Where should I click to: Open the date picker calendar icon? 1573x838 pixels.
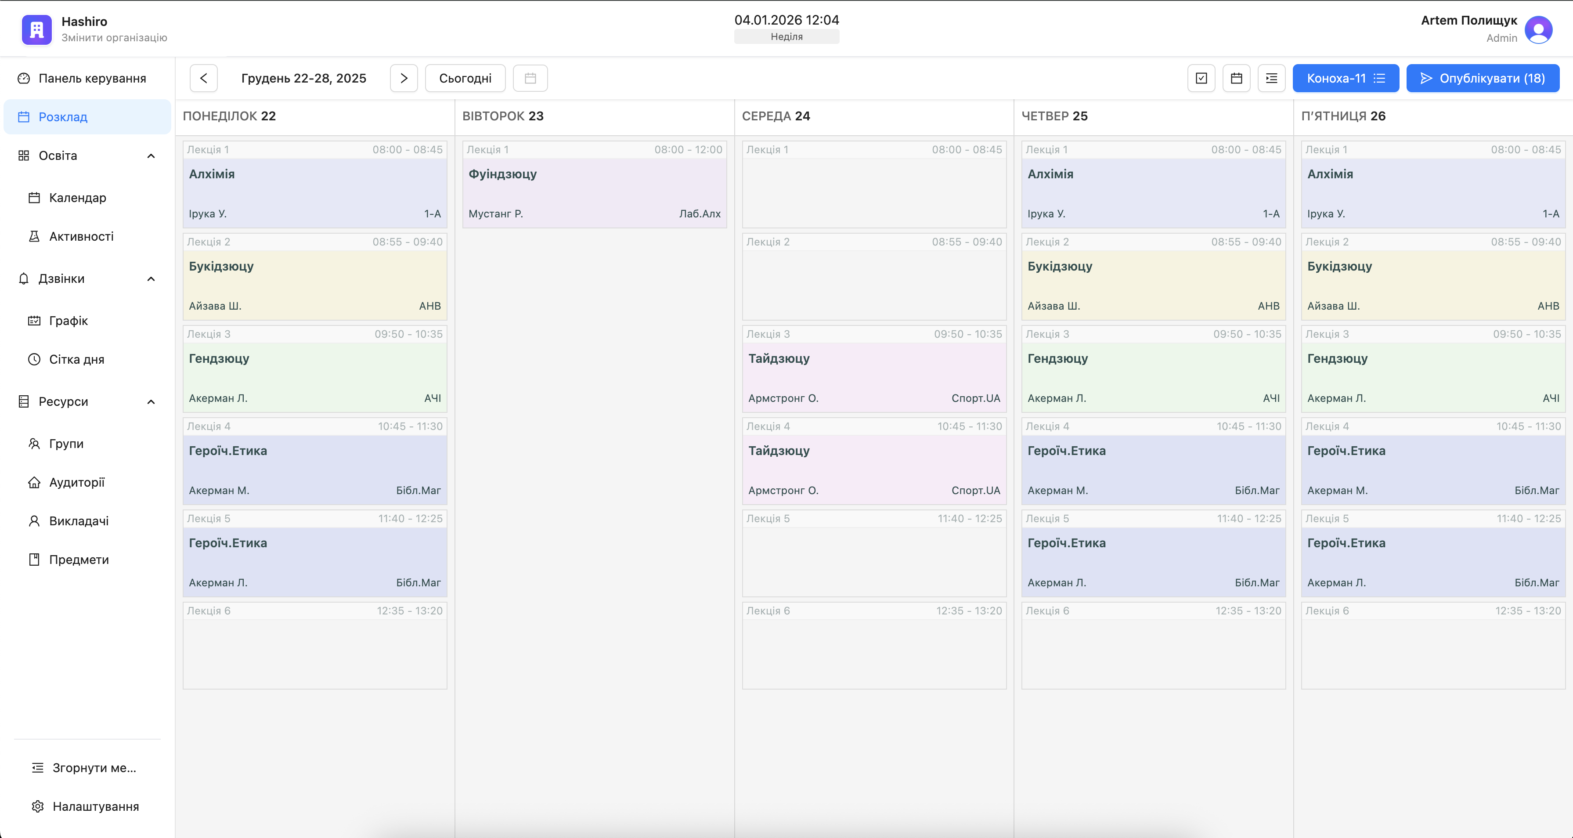[530, 78]
